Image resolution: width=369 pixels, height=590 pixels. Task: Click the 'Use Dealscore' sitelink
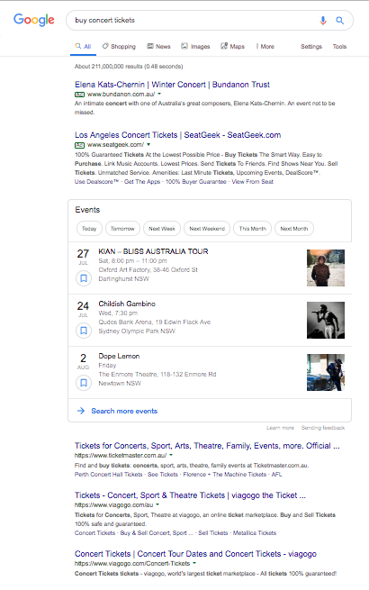click(x=96, y=181)
